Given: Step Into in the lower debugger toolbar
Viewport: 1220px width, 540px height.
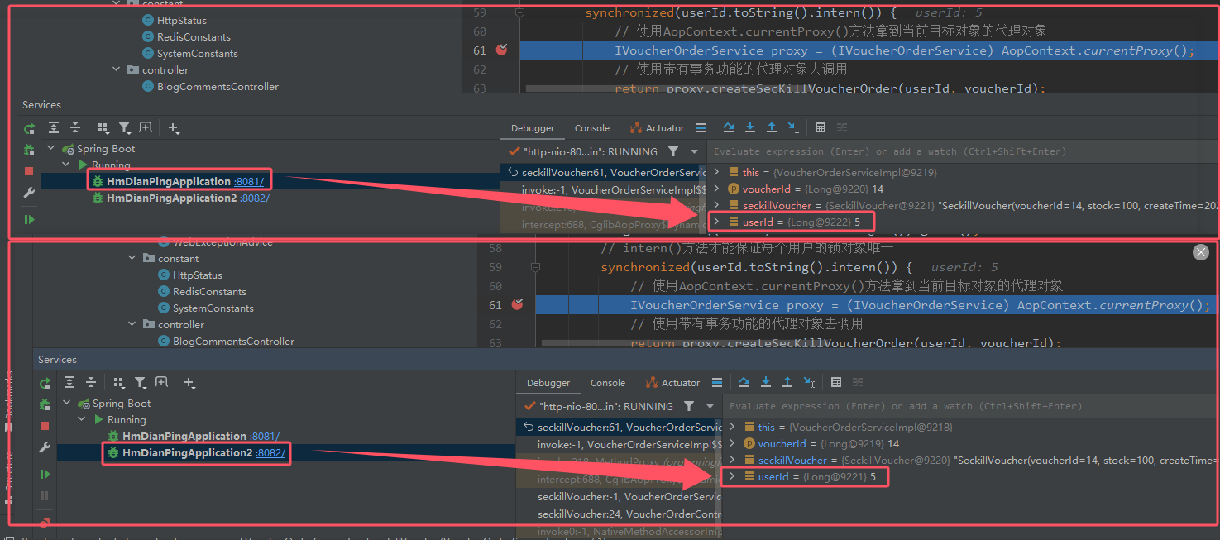Looking at the screenshot, I should 766,382.
